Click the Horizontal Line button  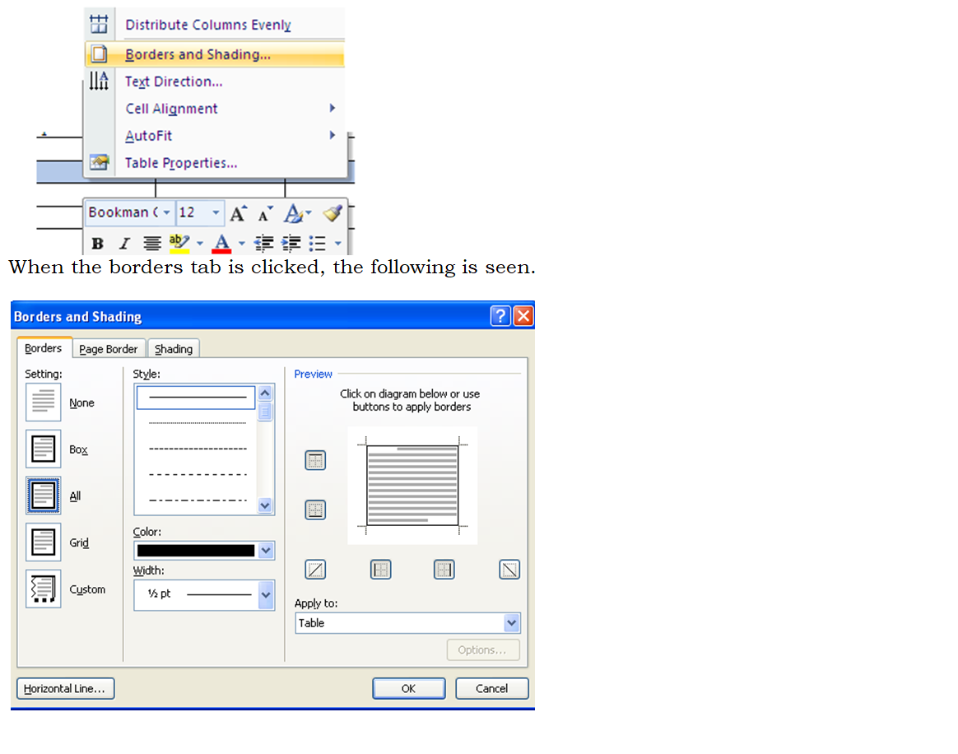[x=65, y=689]
